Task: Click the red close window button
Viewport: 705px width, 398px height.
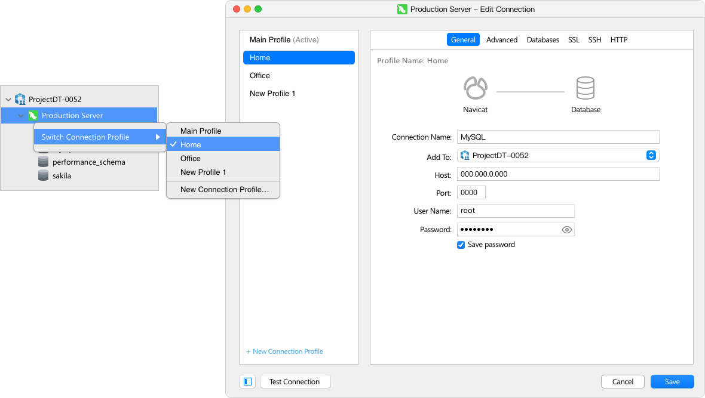Action: 237,9
